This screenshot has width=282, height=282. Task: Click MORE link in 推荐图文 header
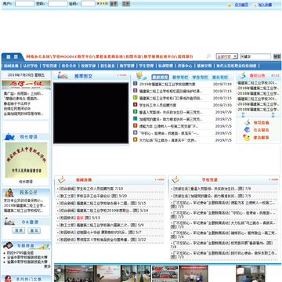122,75
